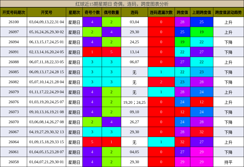This screenshot has width=244, height=167.
Task: Click period number 26079
Action: [14, 92]
